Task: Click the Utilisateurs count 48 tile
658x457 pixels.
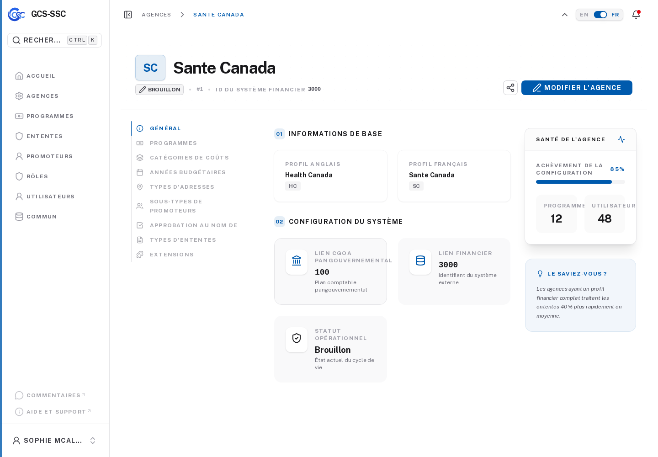Action: (x=605, y=214)
